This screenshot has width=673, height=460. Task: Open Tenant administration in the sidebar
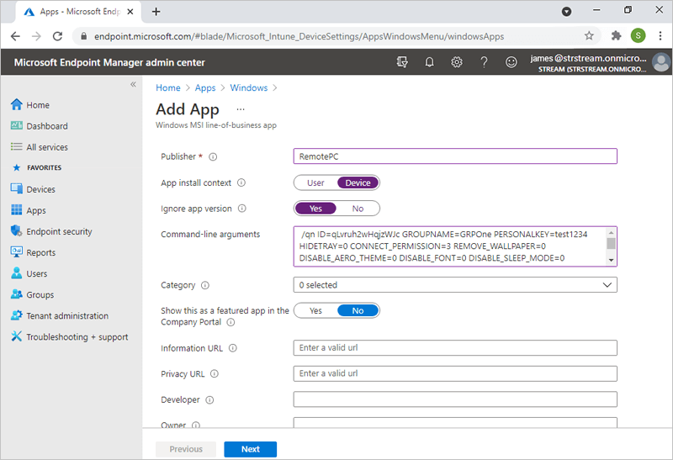tap(67, 316)
